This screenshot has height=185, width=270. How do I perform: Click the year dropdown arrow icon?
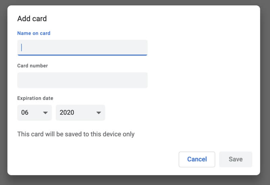(x=99, y=113)
